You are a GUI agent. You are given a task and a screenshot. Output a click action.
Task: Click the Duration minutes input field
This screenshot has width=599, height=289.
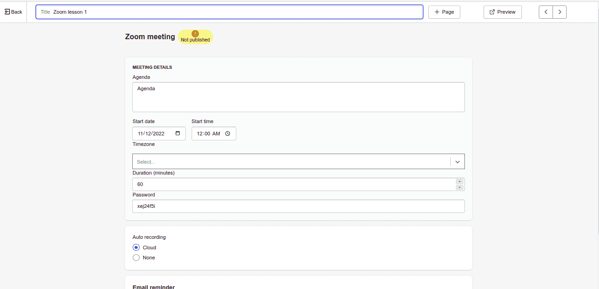coord(292,184)
